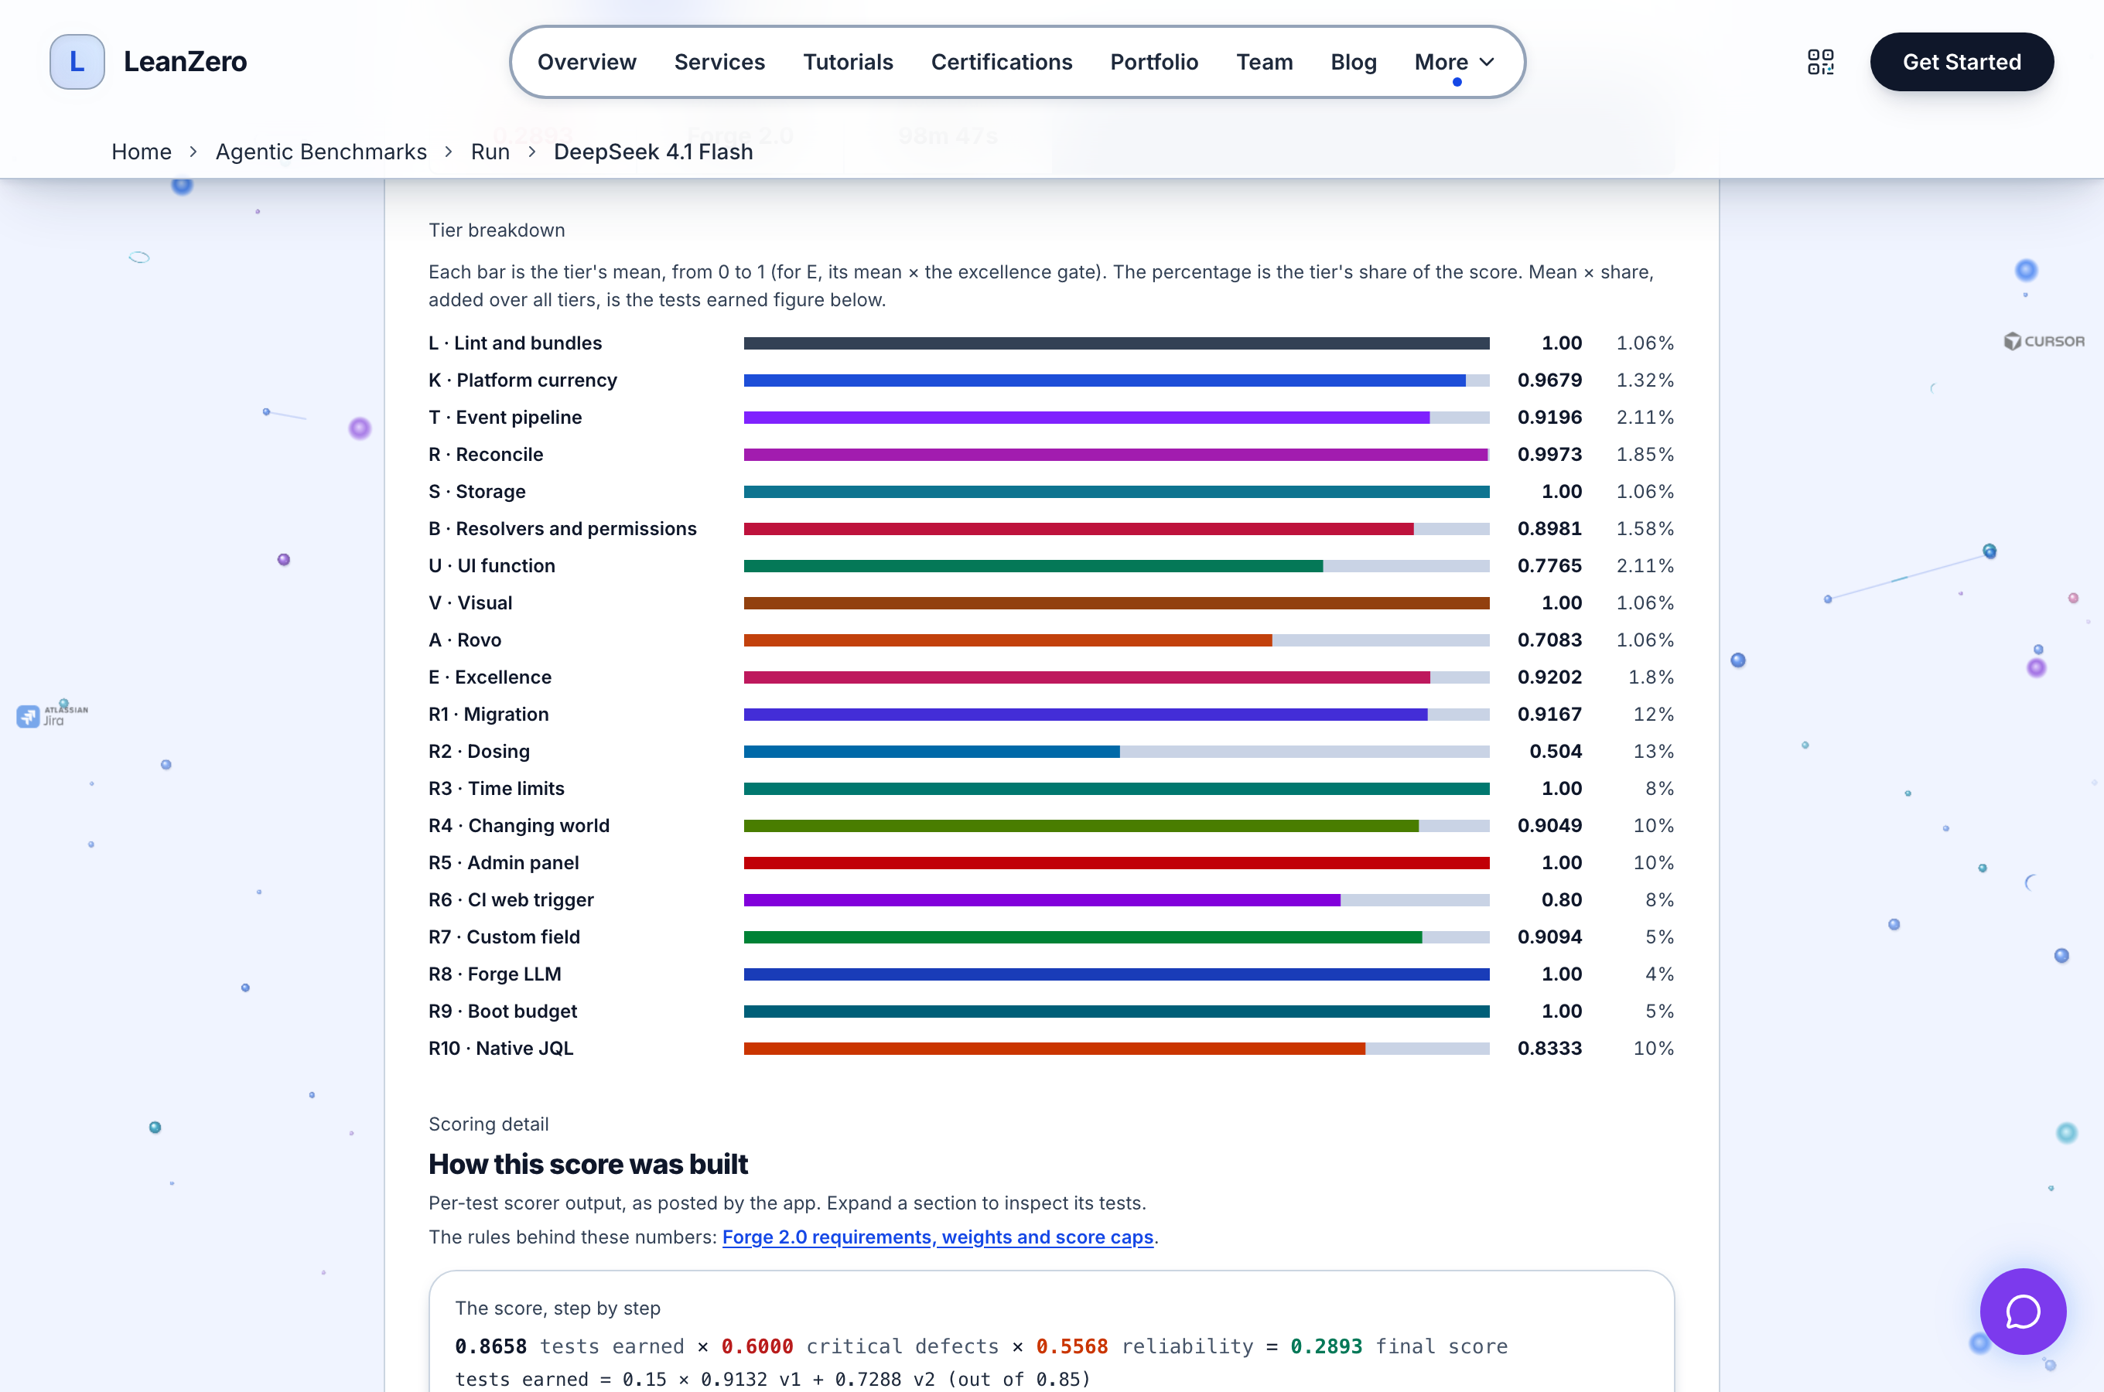Viewport: 2104px width, 1392px height.
Task: Click the LeanZero logo icon
Action: pyautogui.click(x=77, y=61)
